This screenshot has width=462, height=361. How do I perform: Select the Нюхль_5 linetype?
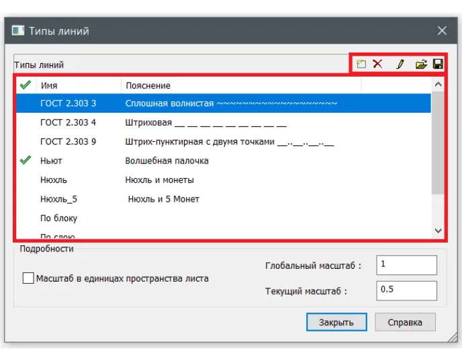coord(59,199)
